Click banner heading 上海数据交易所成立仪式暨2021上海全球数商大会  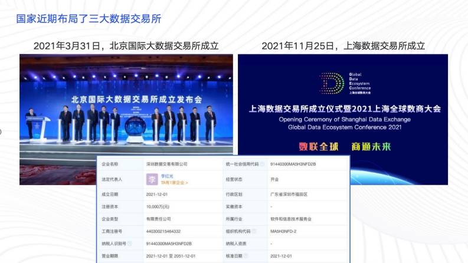pyautogui.click(x=345, y=109)
